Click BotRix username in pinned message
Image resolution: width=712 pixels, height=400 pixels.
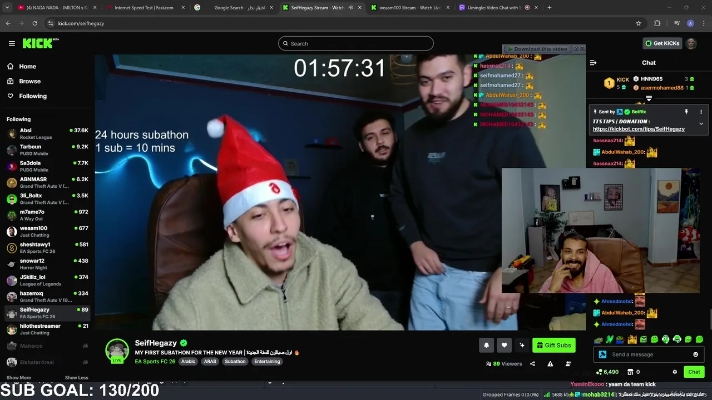click(639, 112)
